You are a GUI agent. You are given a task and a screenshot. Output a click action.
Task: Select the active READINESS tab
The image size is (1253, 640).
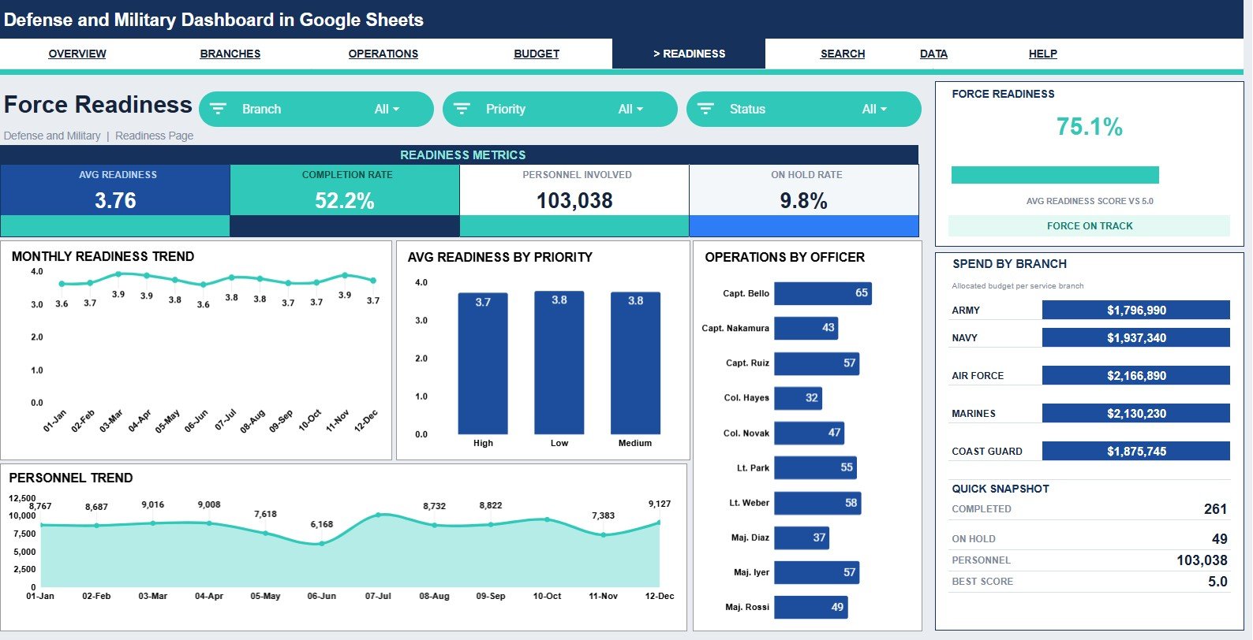tap(689, 54)
